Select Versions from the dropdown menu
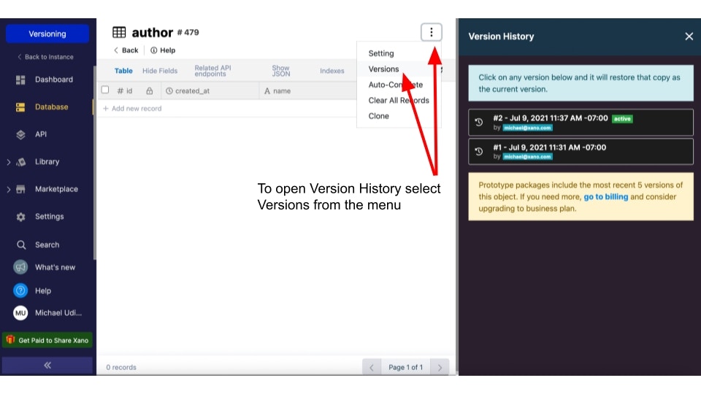Image resolution: width=701 pixels, height=394 pixels. [x=383, y=69]
